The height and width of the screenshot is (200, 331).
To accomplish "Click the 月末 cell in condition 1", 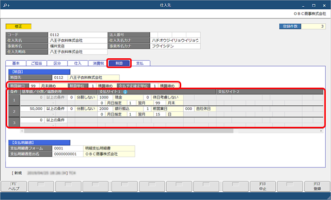I will tap(175, 103).
